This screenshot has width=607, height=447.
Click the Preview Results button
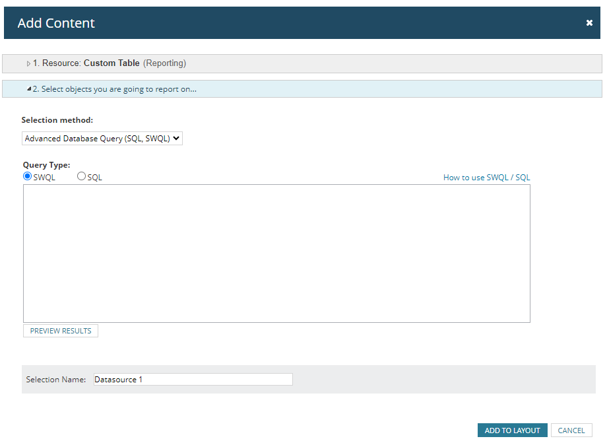[x=61, y=331]
